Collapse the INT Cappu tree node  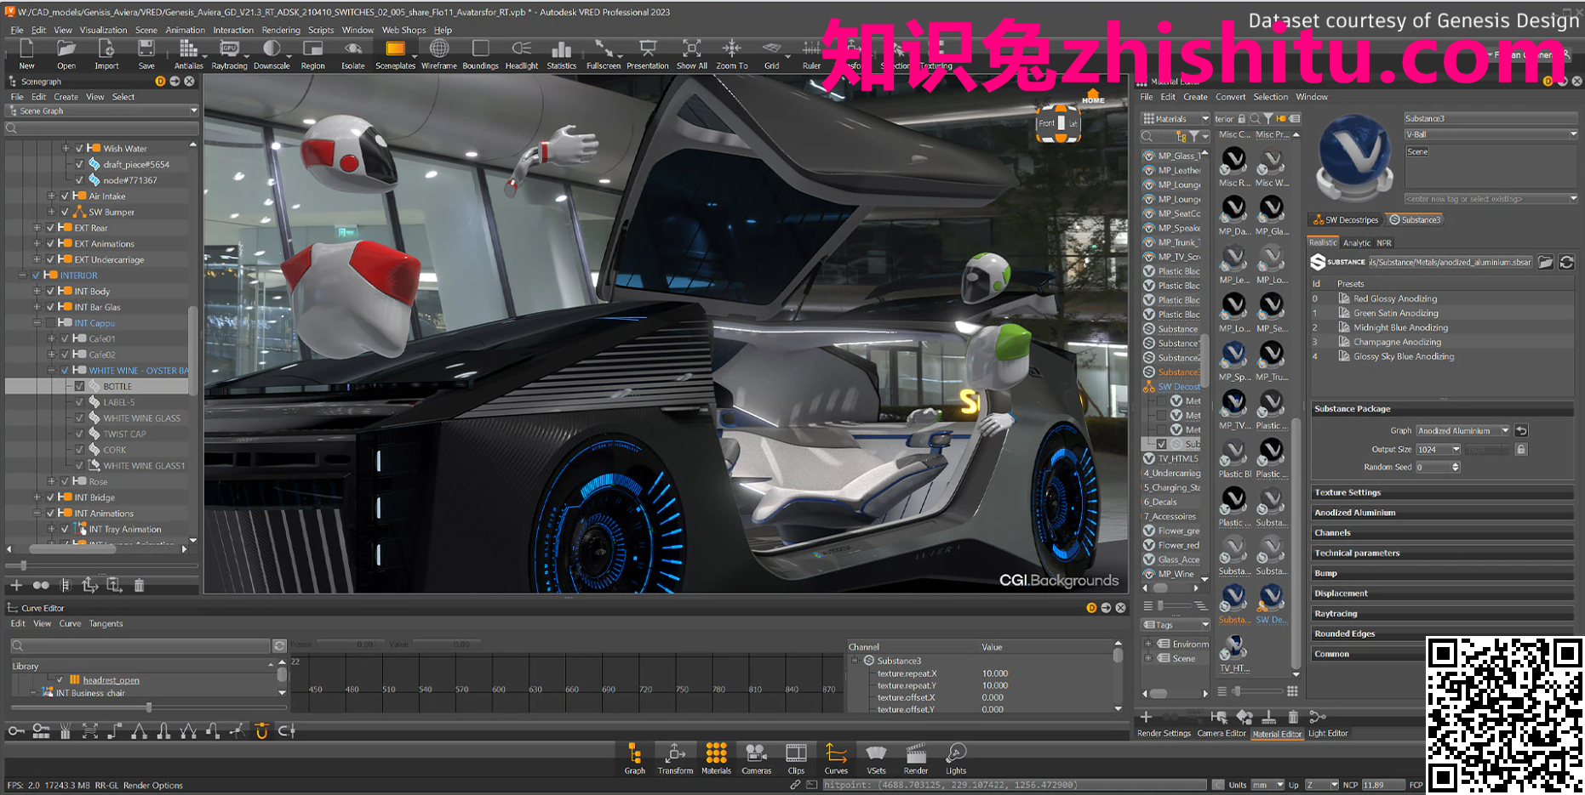pos(37,323)
